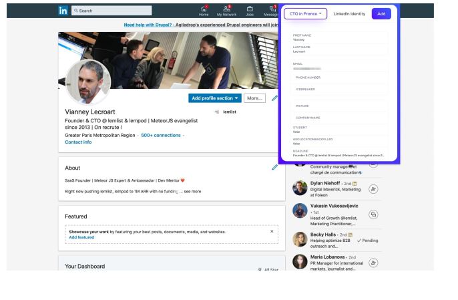Open Dylan Niehoff's profile photo
The height and width of the screenshot is (300, 458).
300,188
